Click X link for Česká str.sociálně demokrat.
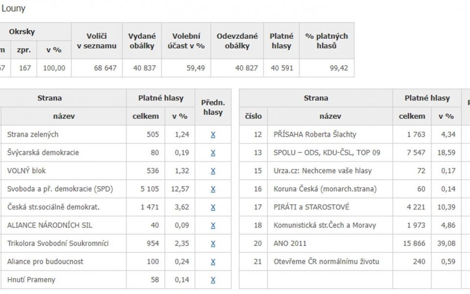Viewport: 470px width, 294px height. click(213, 207)
